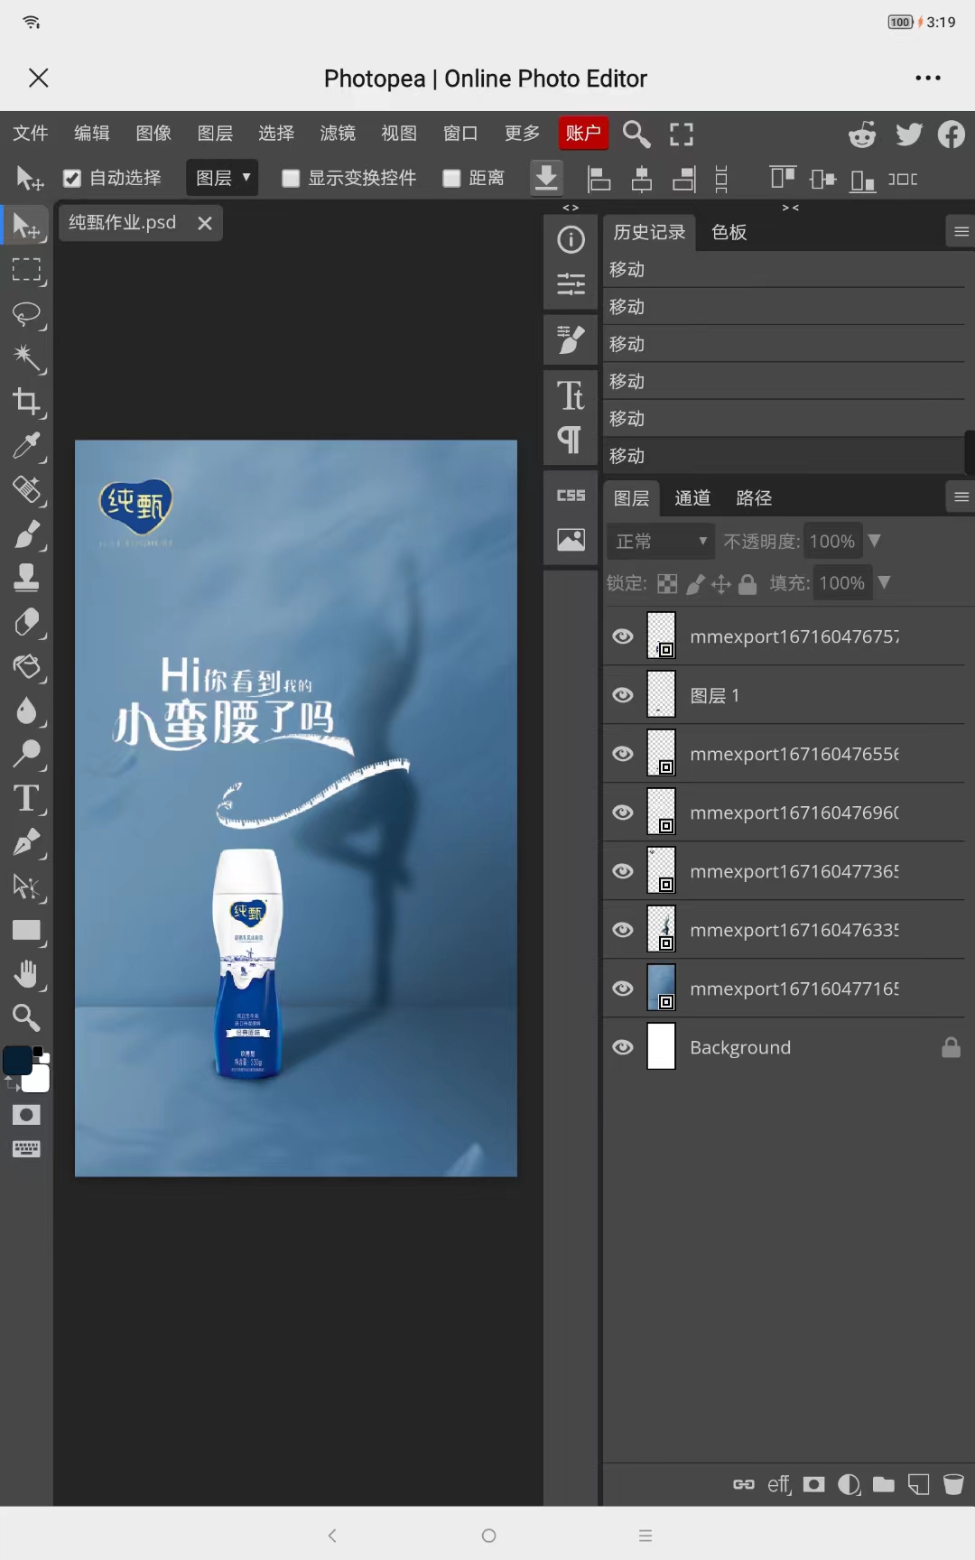975x1560 pixels.
Task: Hide layer mmexport16716047675
Action: coord(623,636)
